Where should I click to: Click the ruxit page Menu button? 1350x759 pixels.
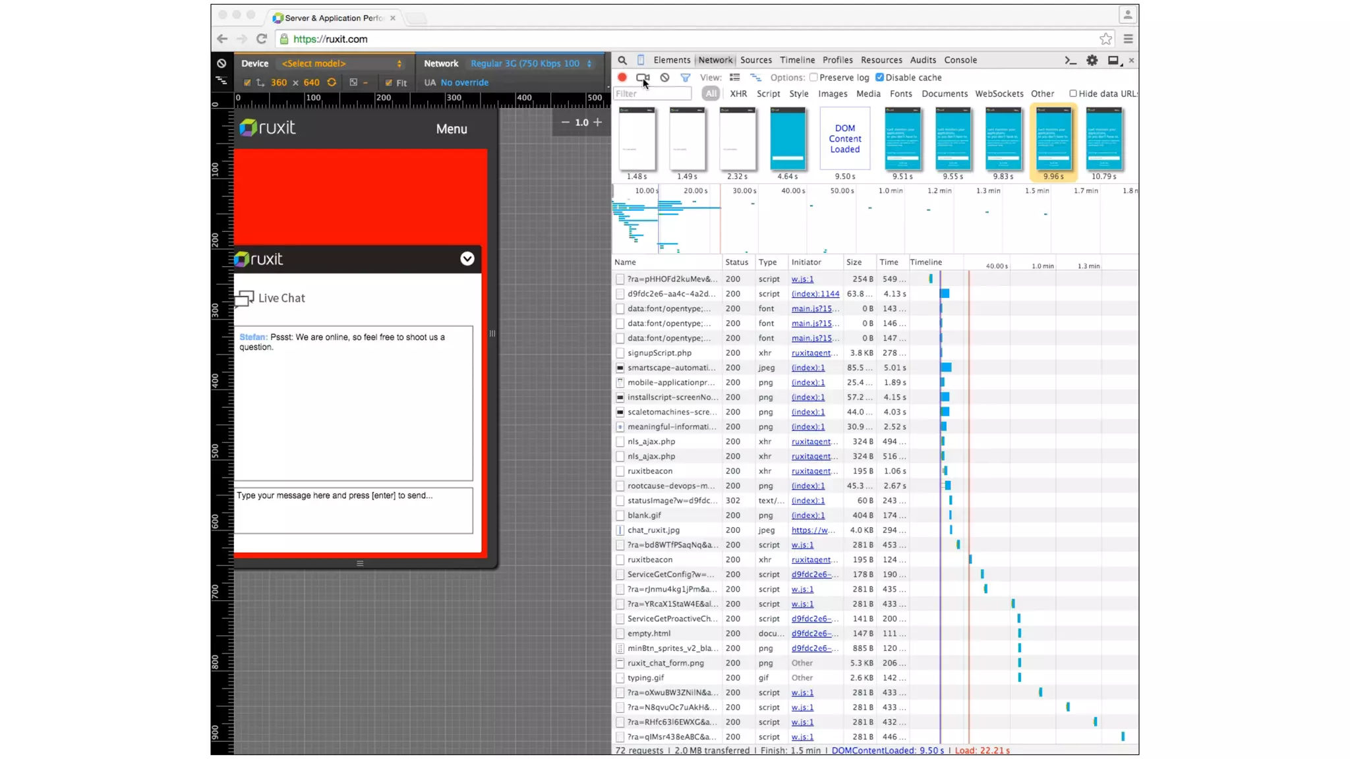pos(452,129)
